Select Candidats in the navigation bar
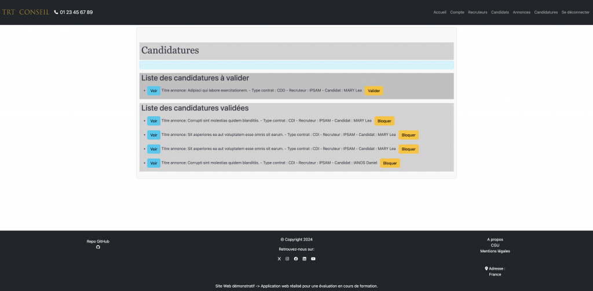593x291 pixels. coord(500,12)
